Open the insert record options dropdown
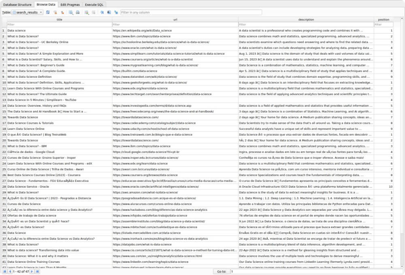 pos(89,15)
